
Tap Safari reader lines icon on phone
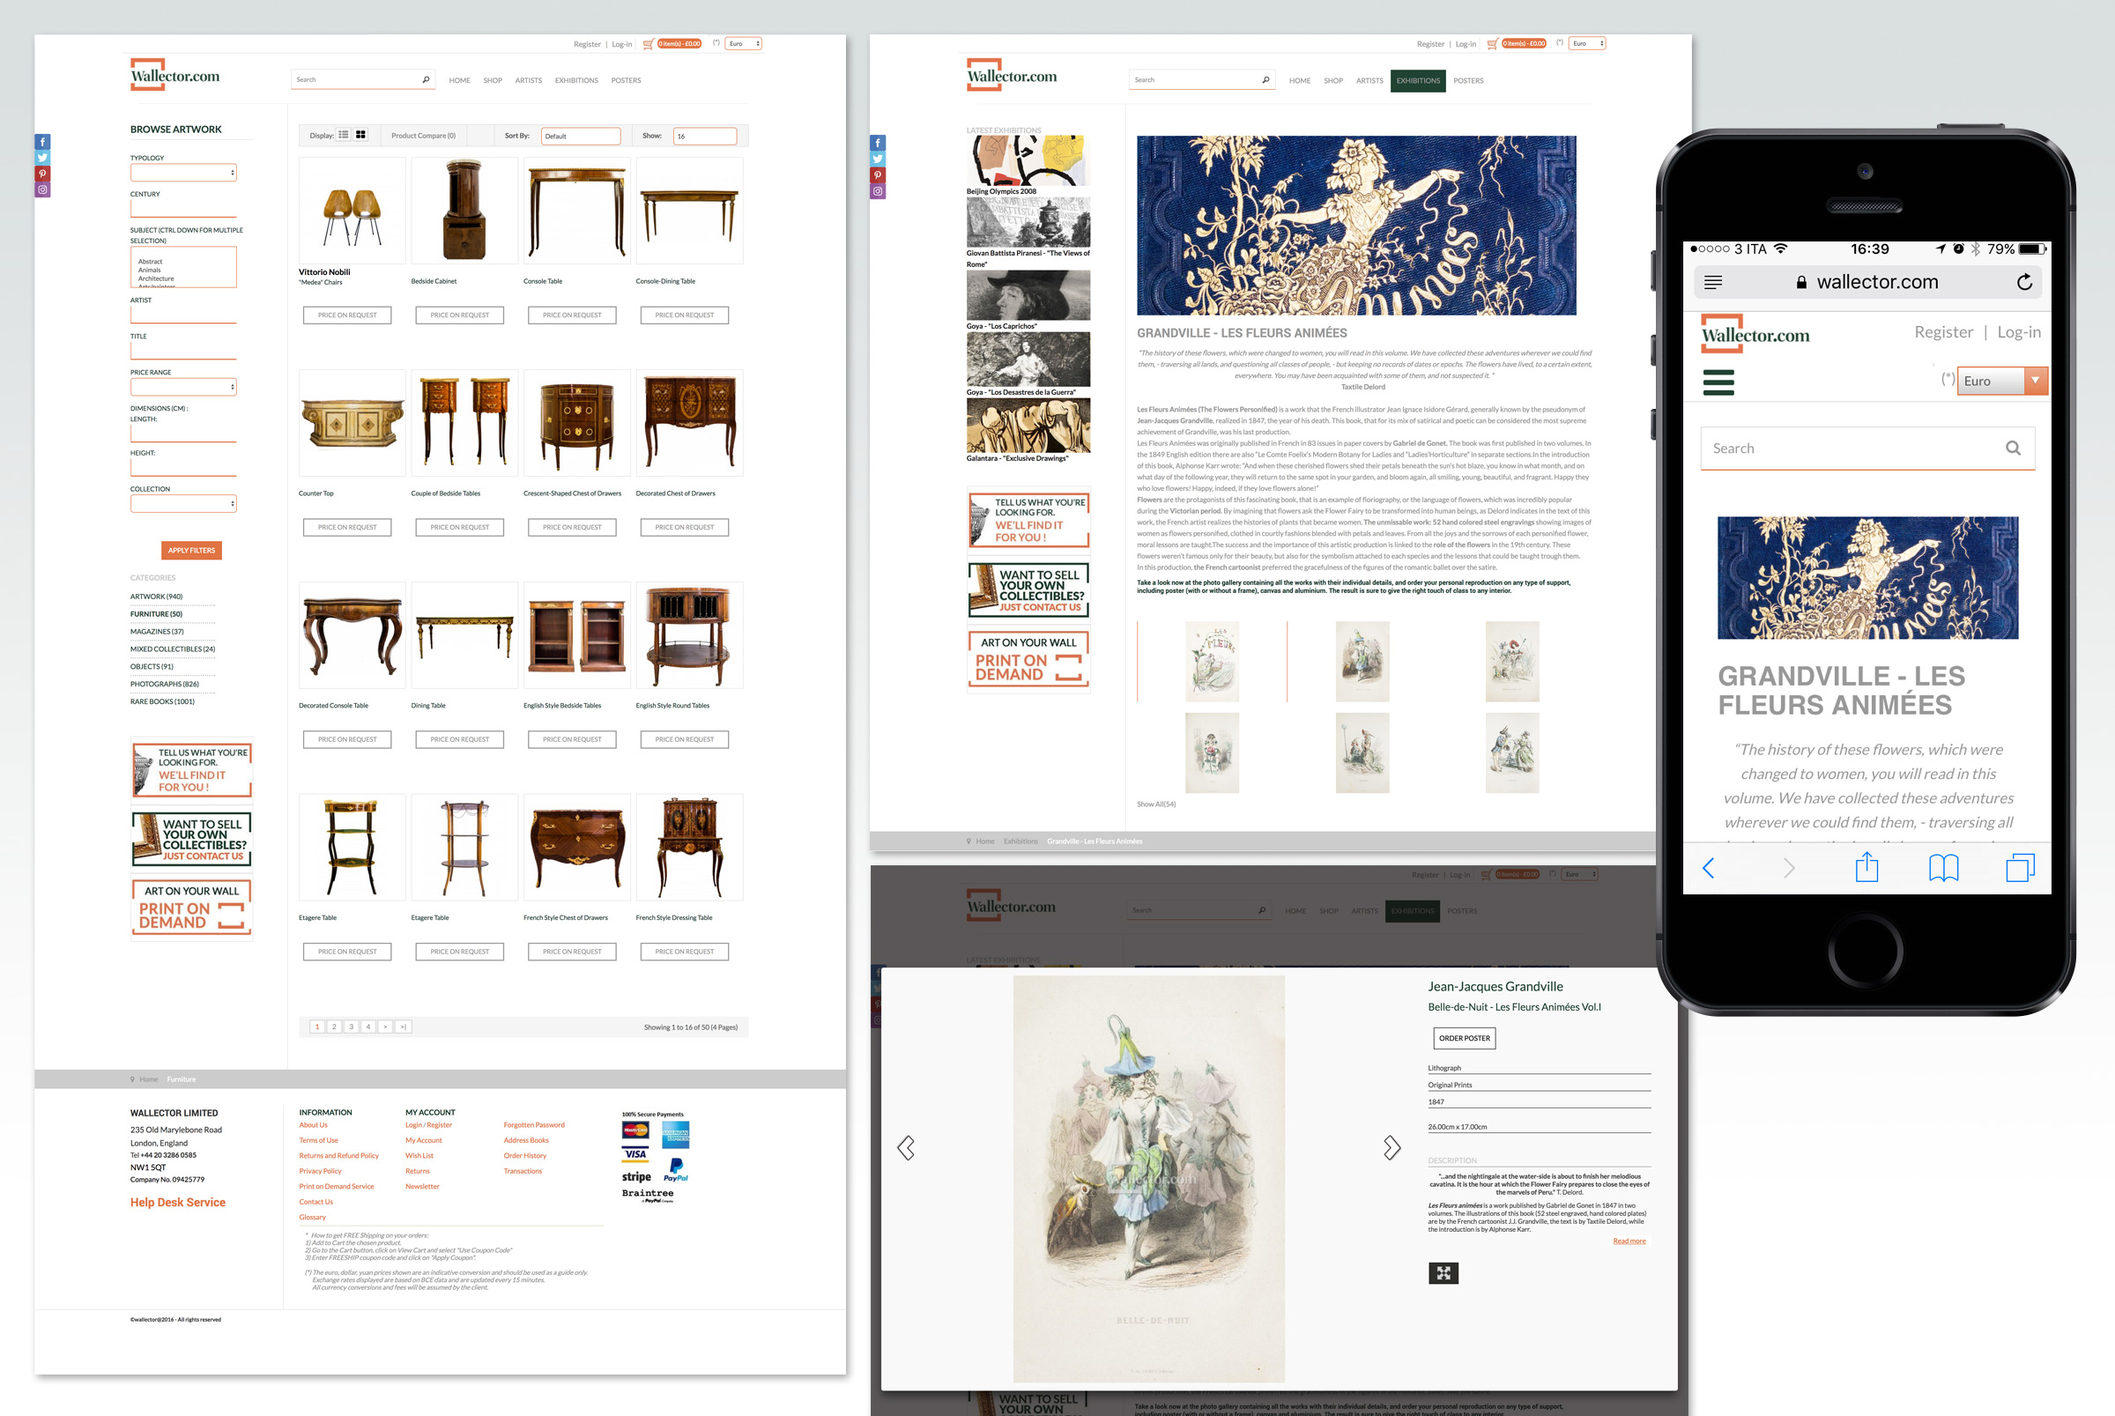pyautogui.click(x=1712, y=283)
